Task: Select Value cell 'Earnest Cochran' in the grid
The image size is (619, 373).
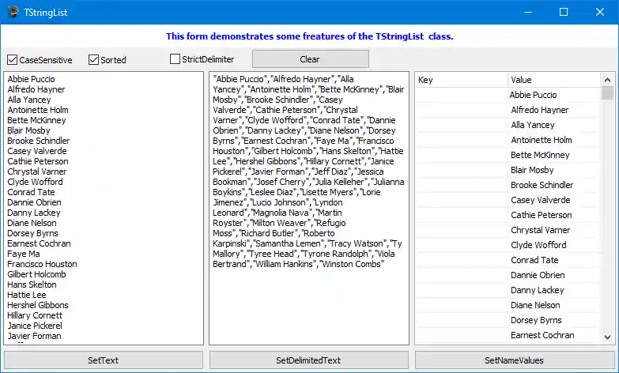Action: 554,335
